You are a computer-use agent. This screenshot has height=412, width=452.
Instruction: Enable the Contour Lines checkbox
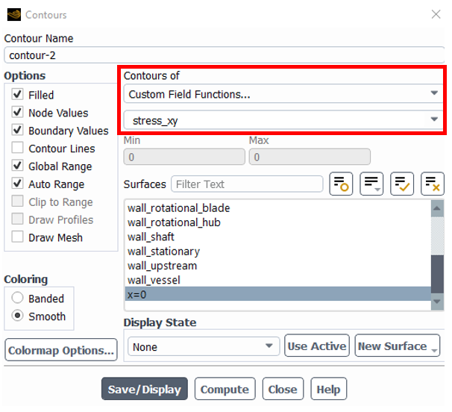[x=17, y=148]
